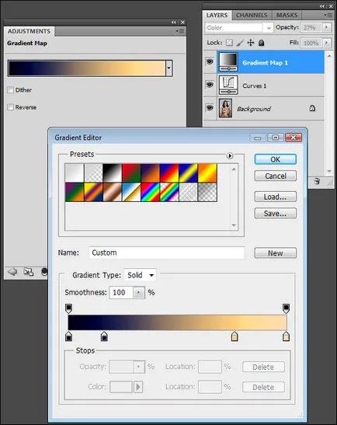The width and height of the screenshot is (337, 425).
Task: Click the lock image pixels brush icon
Action: click(x=240, y=43)
